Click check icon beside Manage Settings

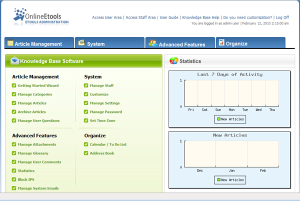tap(86, 103)
